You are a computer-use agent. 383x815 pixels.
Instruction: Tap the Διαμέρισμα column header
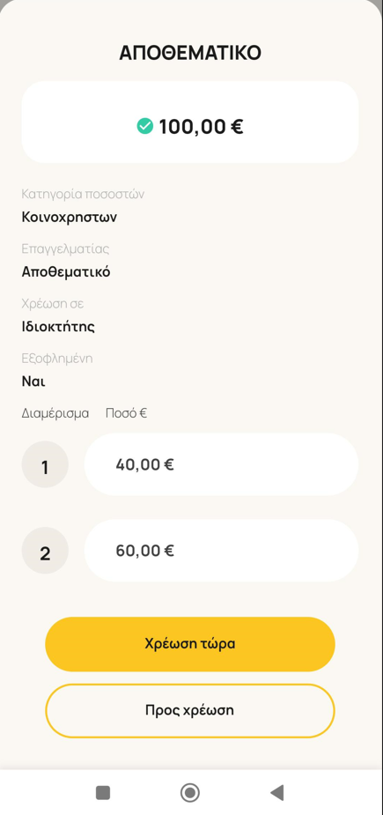point(55,413)
